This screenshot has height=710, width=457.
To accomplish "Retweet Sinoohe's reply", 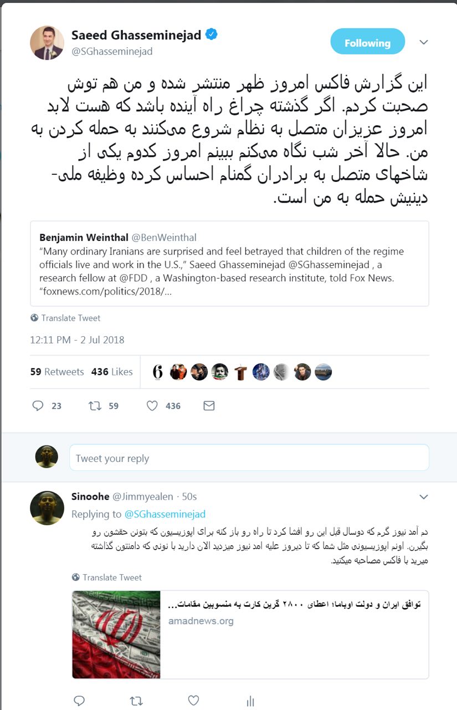I will point(136,700).
